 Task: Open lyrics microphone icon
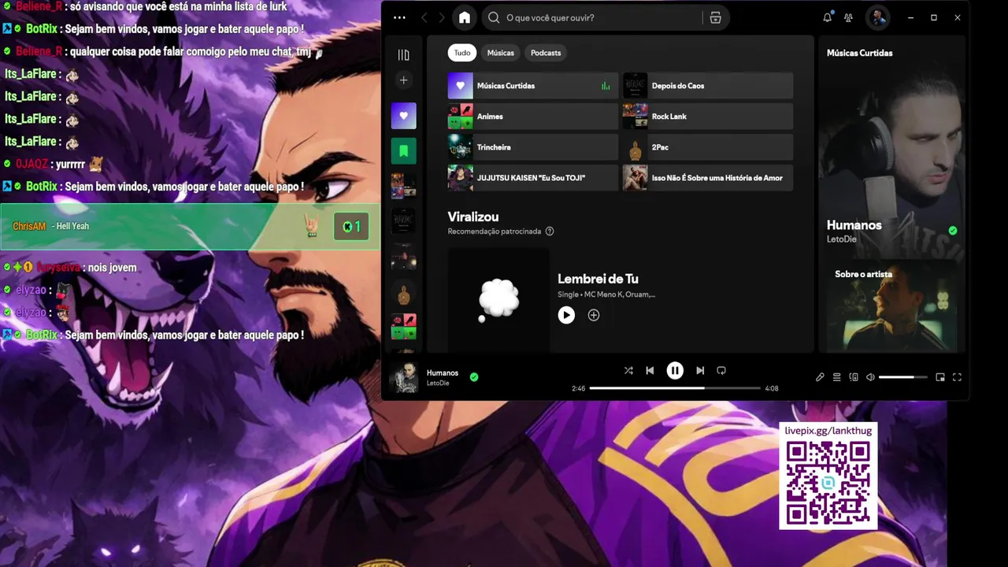point(820,377)
